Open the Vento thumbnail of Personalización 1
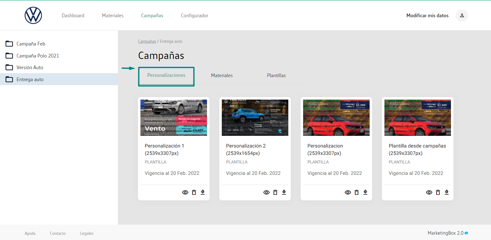Viewport: 491px width, 240px height. (174, 118)
